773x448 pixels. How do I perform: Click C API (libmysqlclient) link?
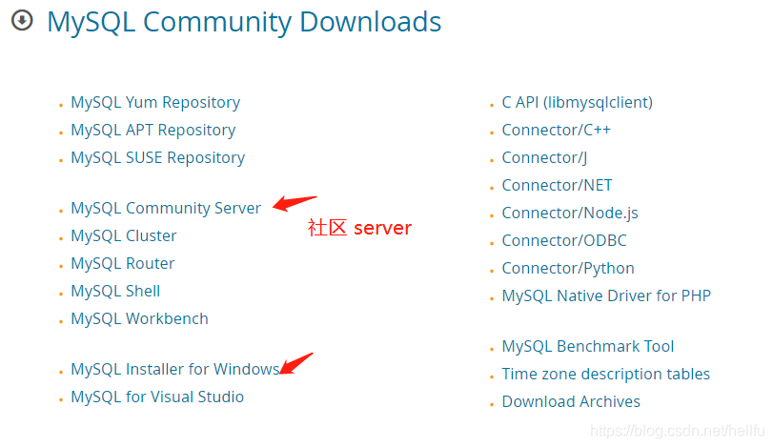[578, 103]
